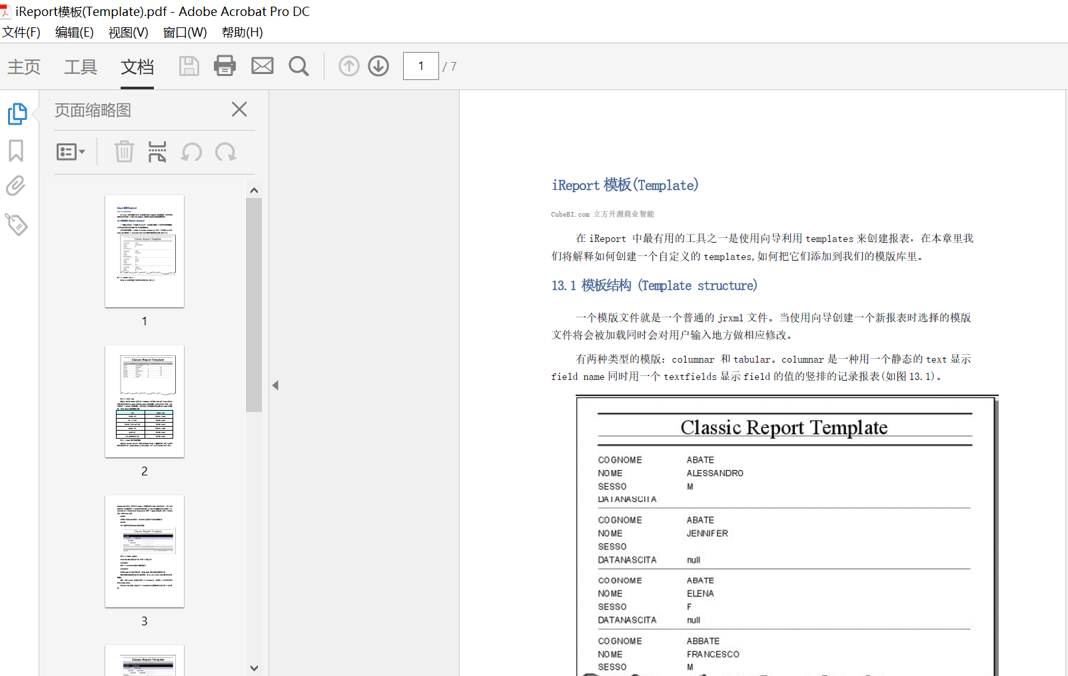Click thumbnails scrollbar down arrow

[x=254, y=667]
